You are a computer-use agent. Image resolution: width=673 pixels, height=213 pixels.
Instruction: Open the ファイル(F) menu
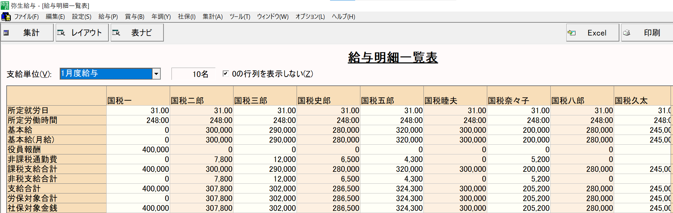pyautogui.click(x=26, y=17)
